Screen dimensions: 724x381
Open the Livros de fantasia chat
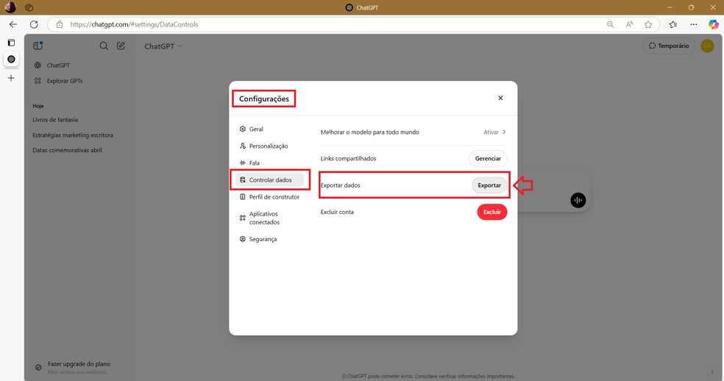pyautogui.click(x=55, y=120)
